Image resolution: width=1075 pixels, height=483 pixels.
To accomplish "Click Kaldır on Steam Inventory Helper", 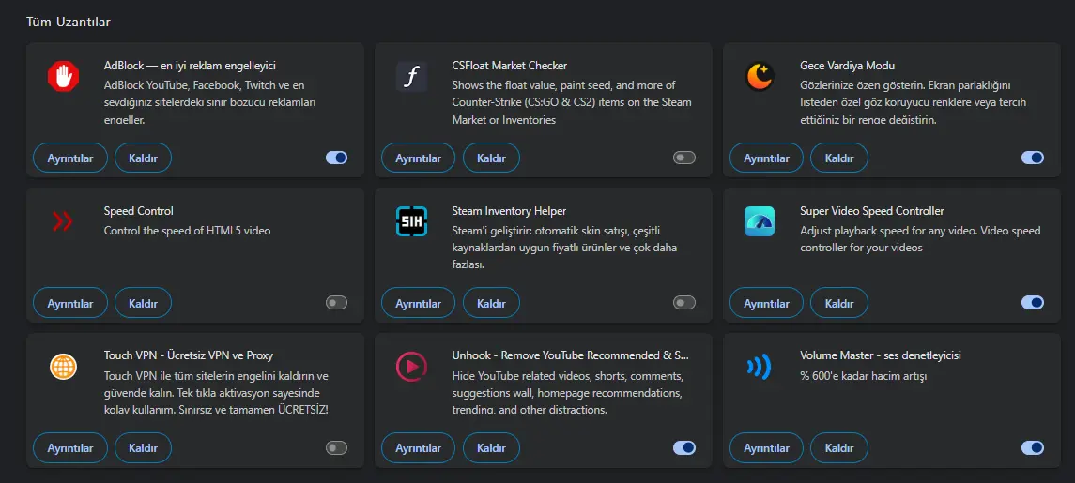I will [x=492, y=303].
